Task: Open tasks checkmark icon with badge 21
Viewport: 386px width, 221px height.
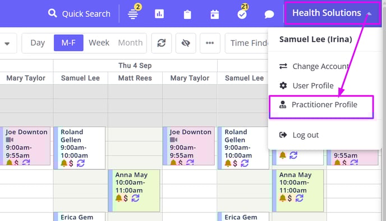Action: [242, 14]
